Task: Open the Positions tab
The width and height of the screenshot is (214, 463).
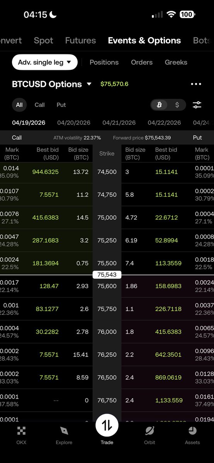Action: click(104, 62)
